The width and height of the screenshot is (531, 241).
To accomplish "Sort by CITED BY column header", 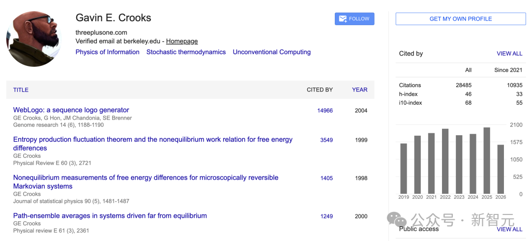I will tap(320, 90).
